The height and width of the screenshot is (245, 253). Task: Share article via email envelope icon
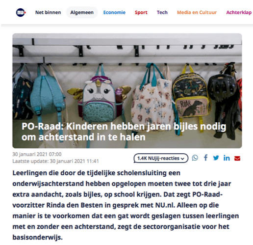(x=237, y=158)
